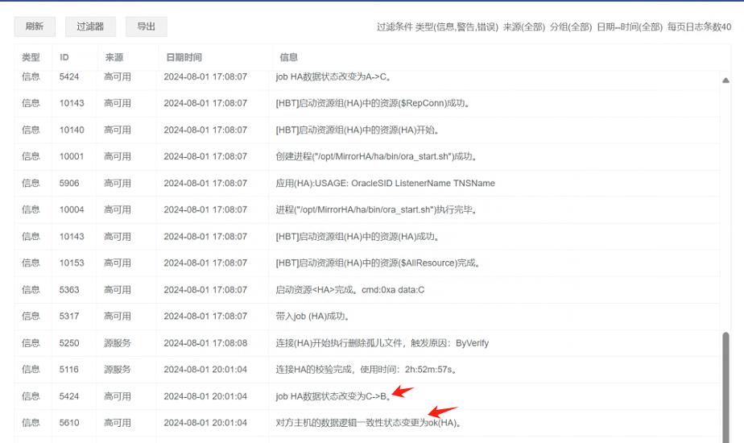
Task: Click the filter conditions summary text
Action: (x=554, y=27)
